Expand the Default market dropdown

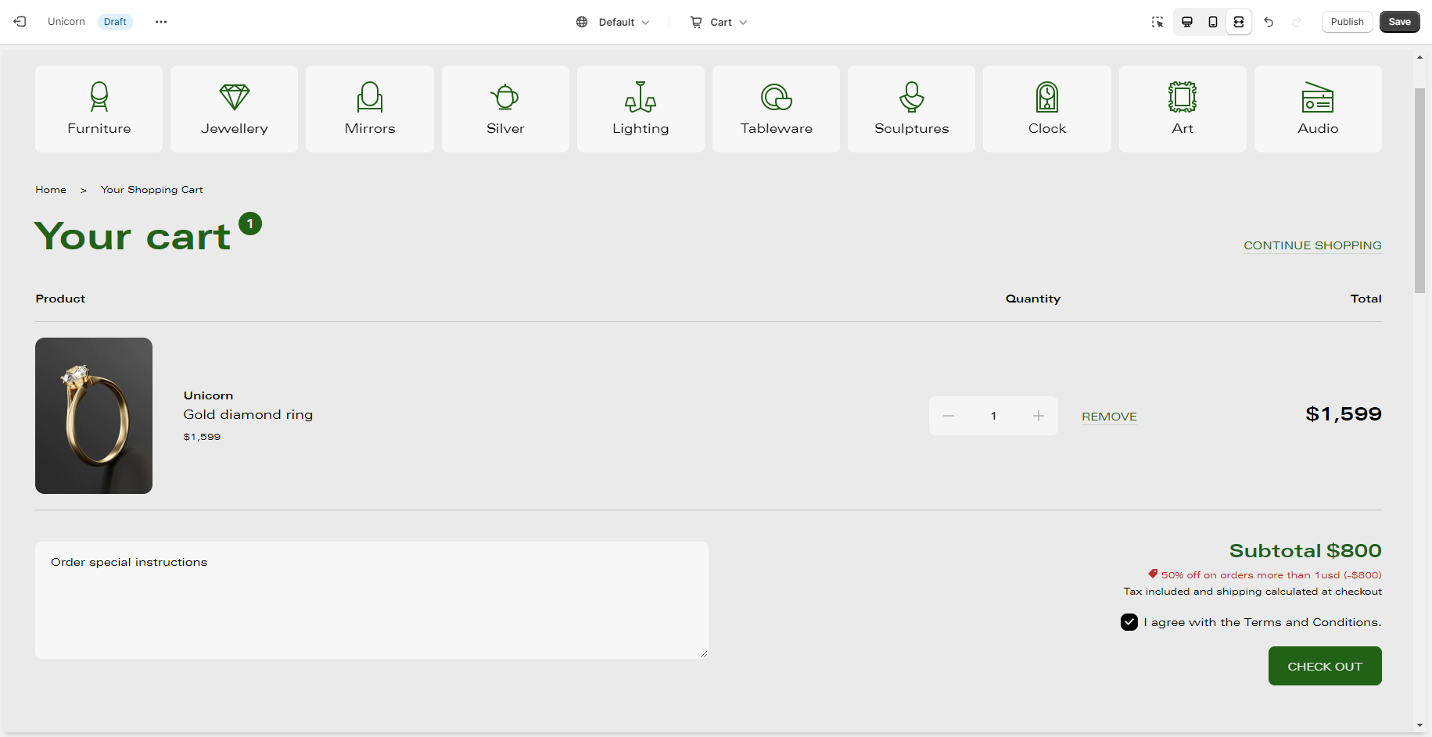click(614, 22)
